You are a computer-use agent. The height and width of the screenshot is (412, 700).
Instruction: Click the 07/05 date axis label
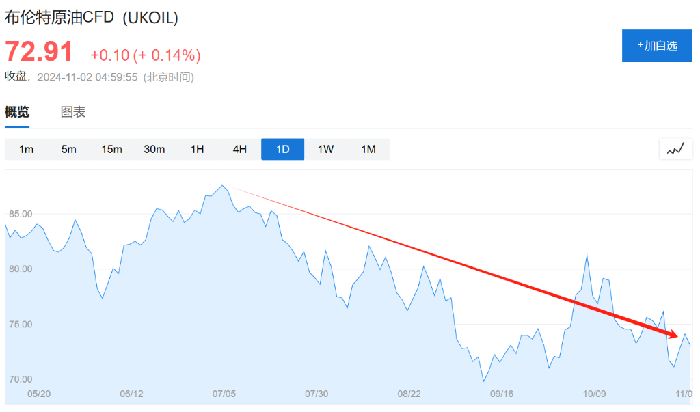[x=224, y=394]
